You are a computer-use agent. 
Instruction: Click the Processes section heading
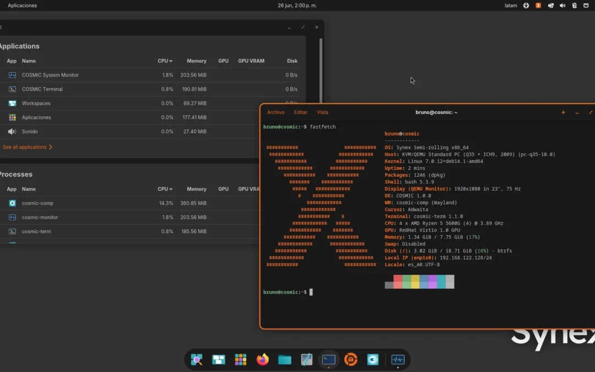click(15, 175)
